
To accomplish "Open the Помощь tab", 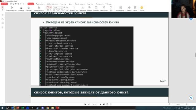I will click(109, 4).
